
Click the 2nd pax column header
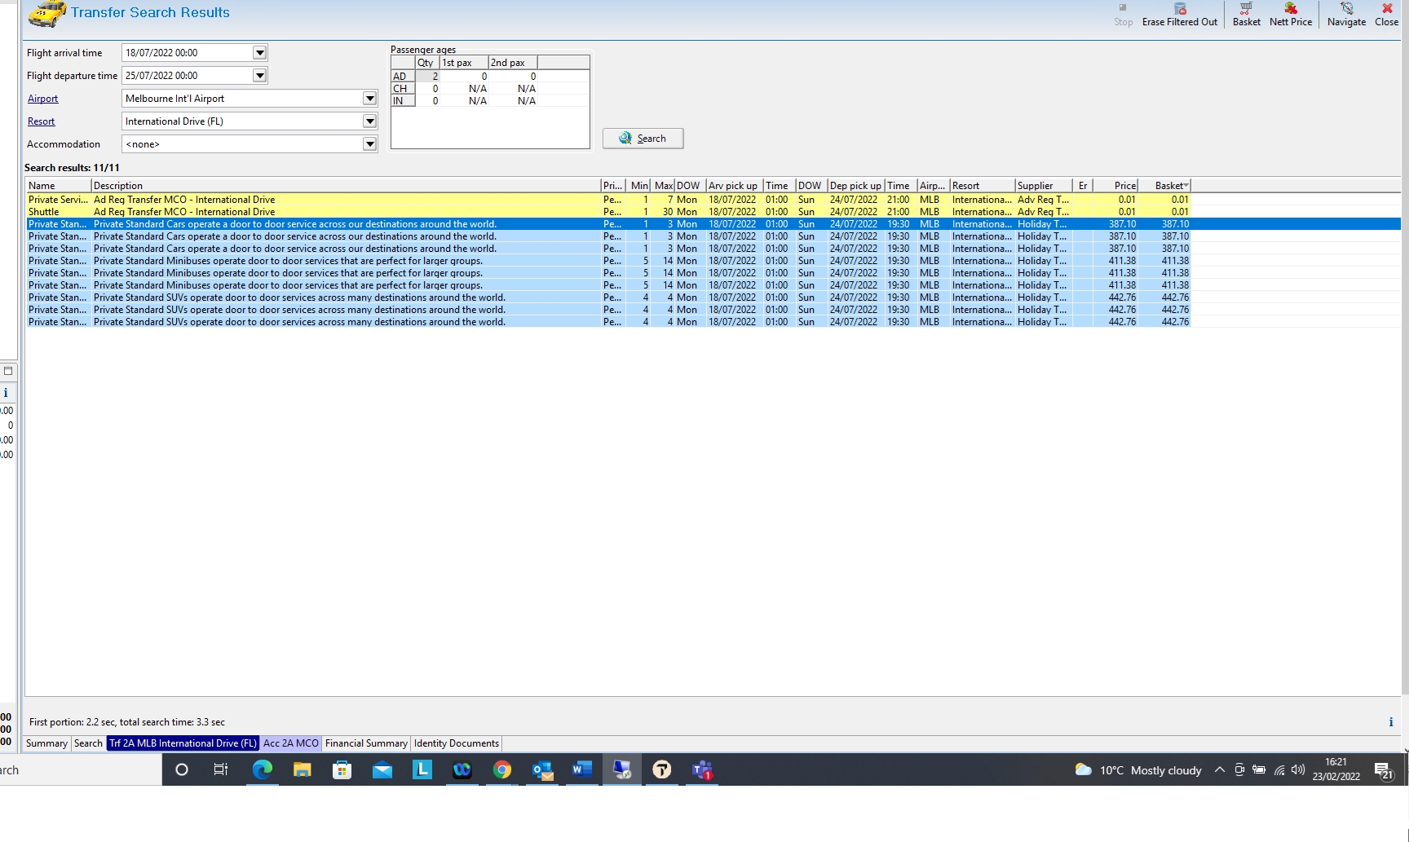513,63
